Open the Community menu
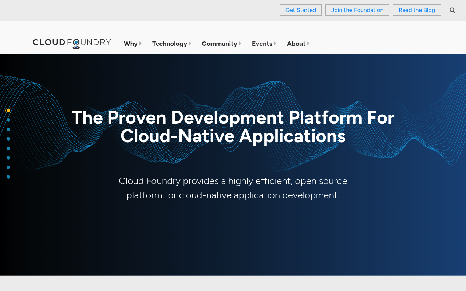 point(220,44)
